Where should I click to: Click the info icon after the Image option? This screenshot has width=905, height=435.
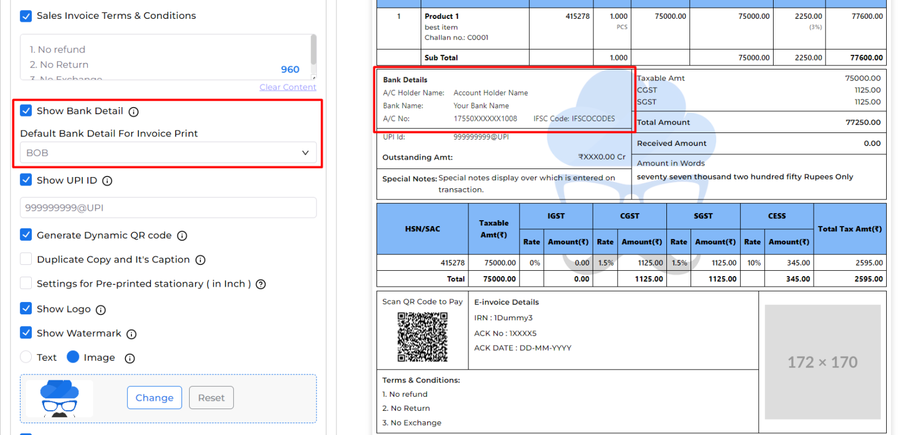tap(128, 357)
